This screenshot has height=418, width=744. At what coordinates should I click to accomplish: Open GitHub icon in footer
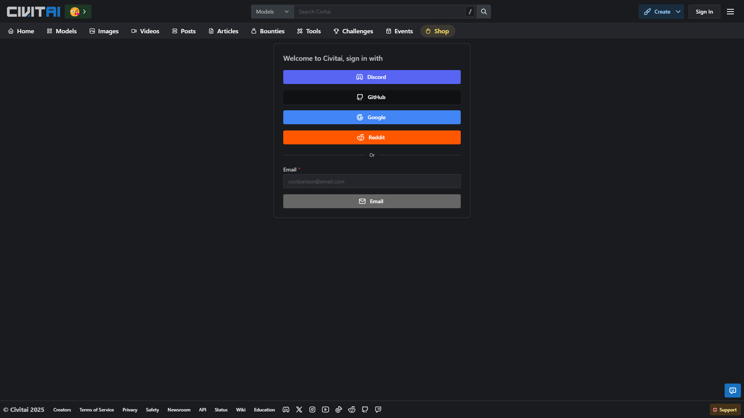[365, 409]
